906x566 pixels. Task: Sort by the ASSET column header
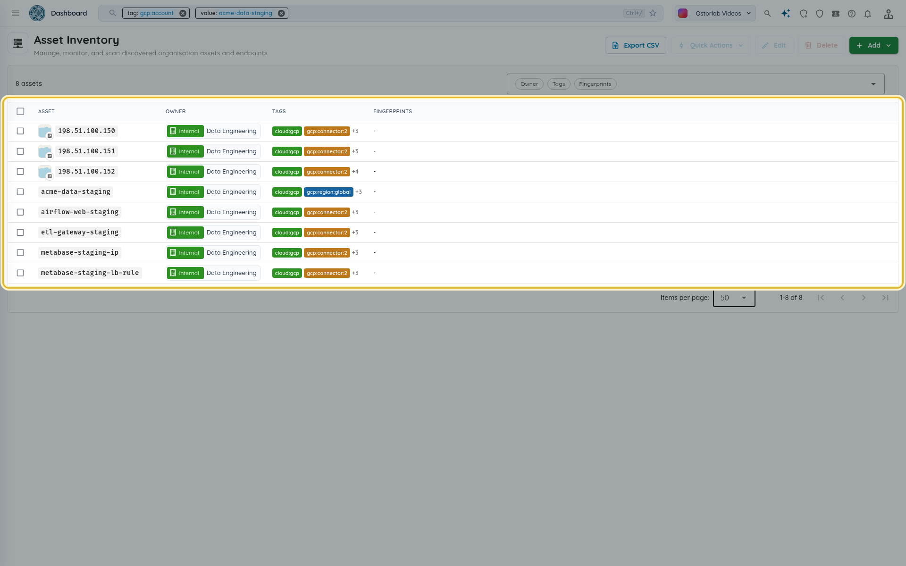click(x=46, y=111)
